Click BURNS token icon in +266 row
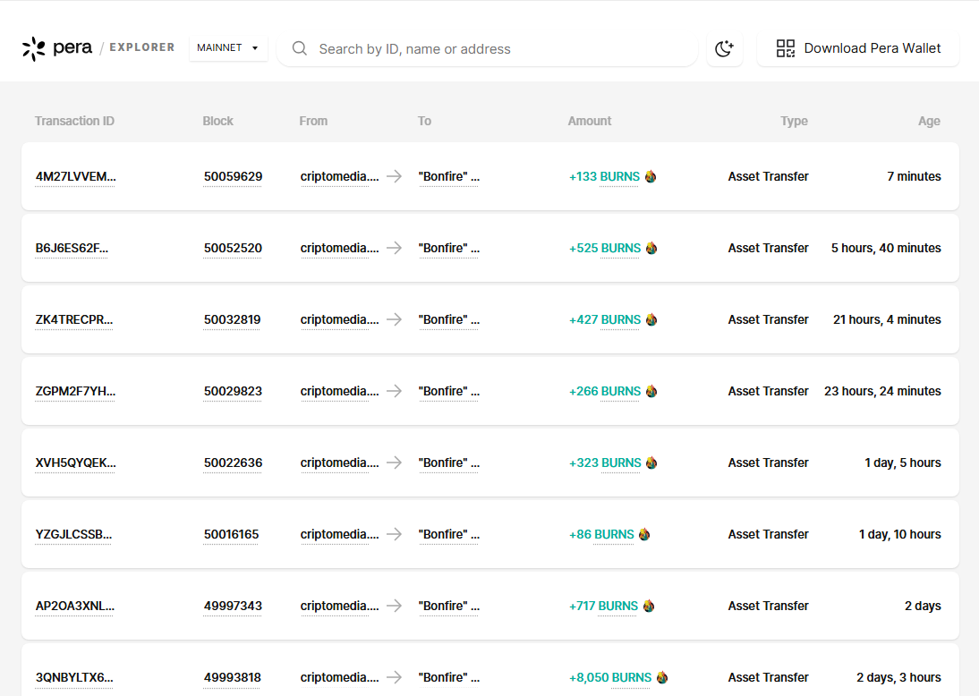This screenshot has height=696, width=979. coord(651,391)
